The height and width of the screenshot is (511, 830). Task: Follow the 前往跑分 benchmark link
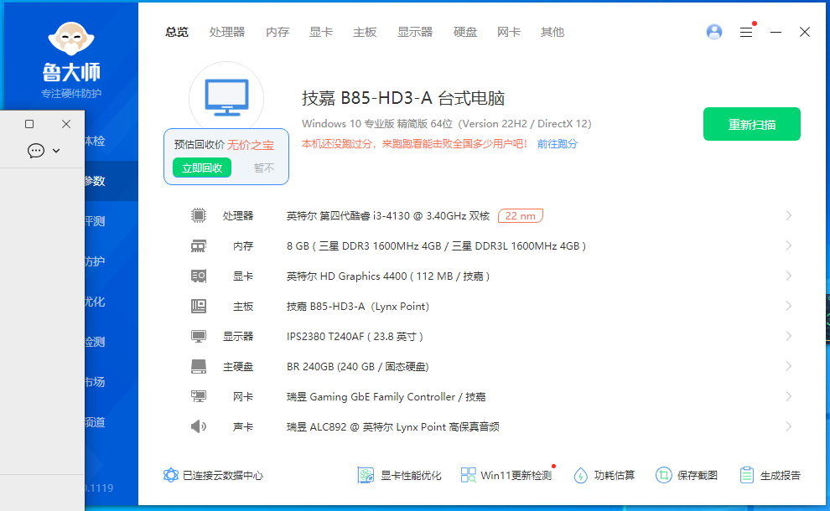pyautogui.click(x=558, y=143)
